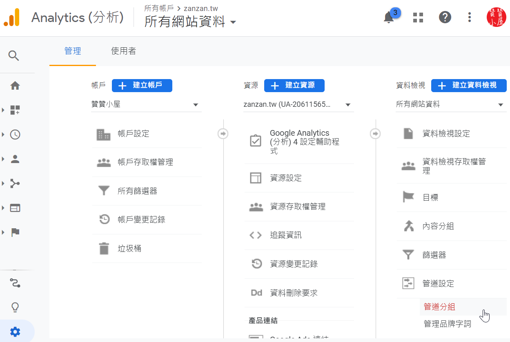The image size is (510, 342).
Task: Open Behavior window icon in sidebar
Action: tap(15, 208)
